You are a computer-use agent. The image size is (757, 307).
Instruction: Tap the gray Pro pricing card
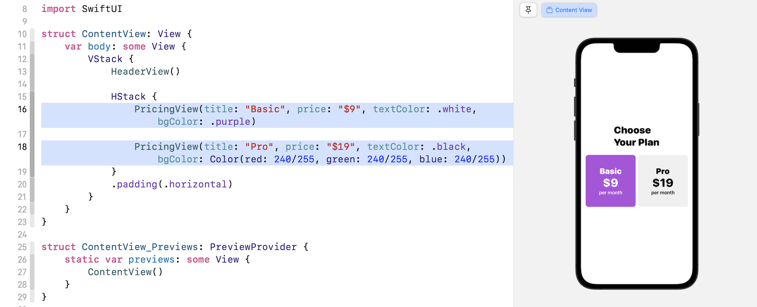pyautogui.click(x=663, y=181)
